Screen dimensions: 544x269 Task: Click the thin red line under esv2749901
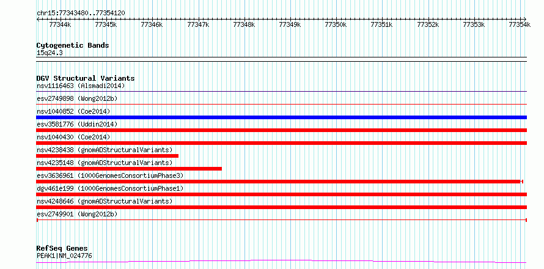281,220
